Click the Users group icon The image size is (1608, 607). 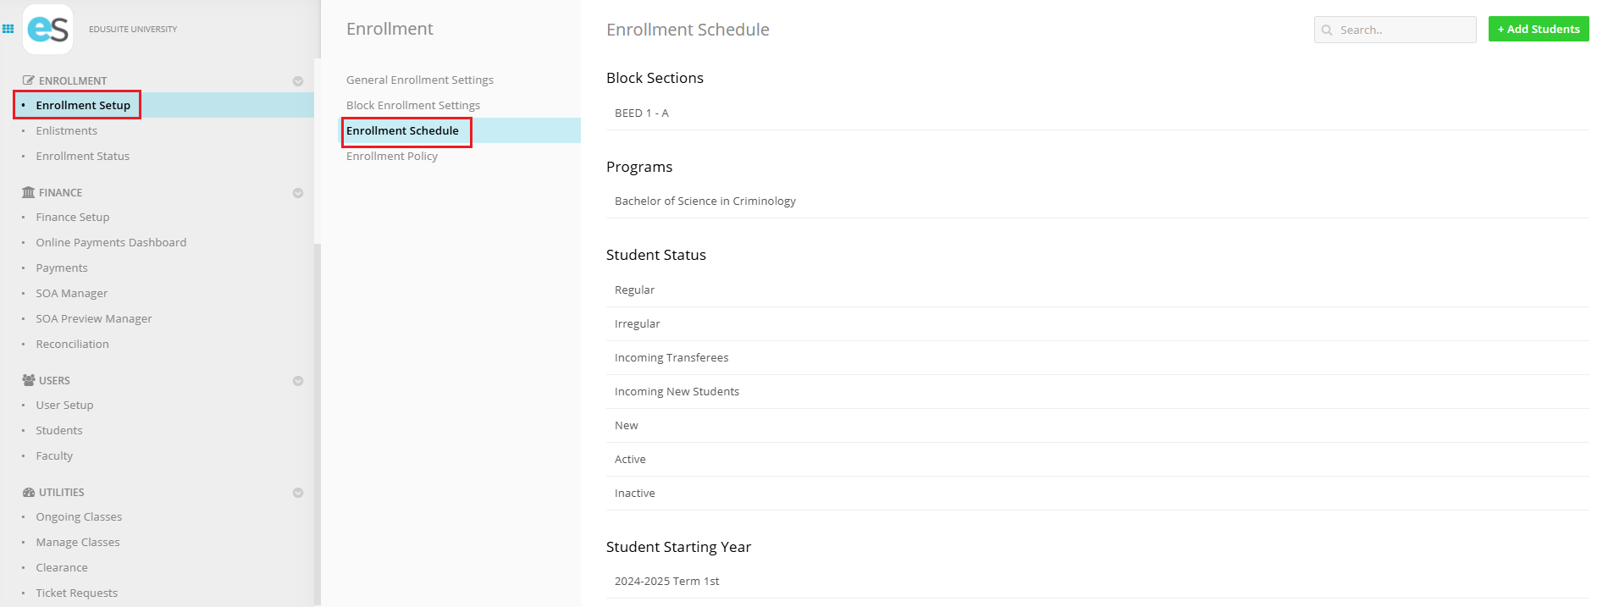28,381
